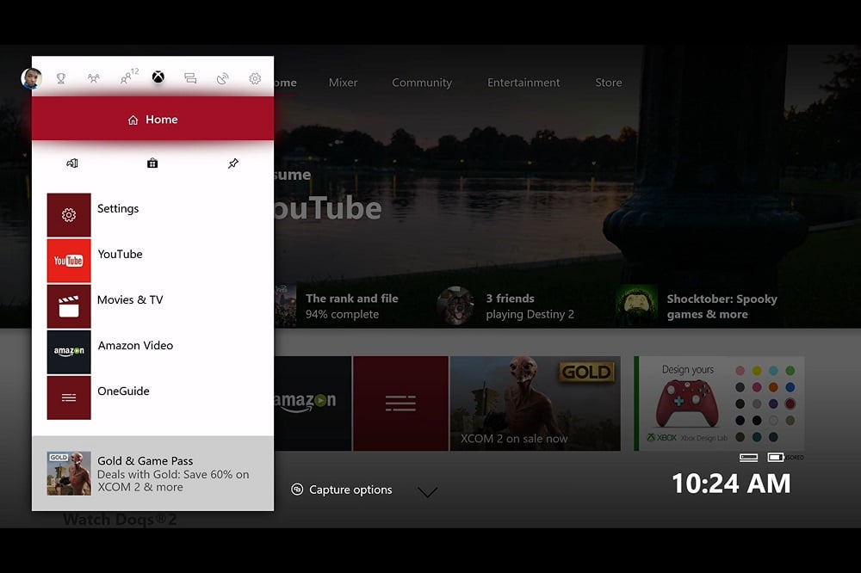Open the Entertainment tab

(x=523, y=83)
